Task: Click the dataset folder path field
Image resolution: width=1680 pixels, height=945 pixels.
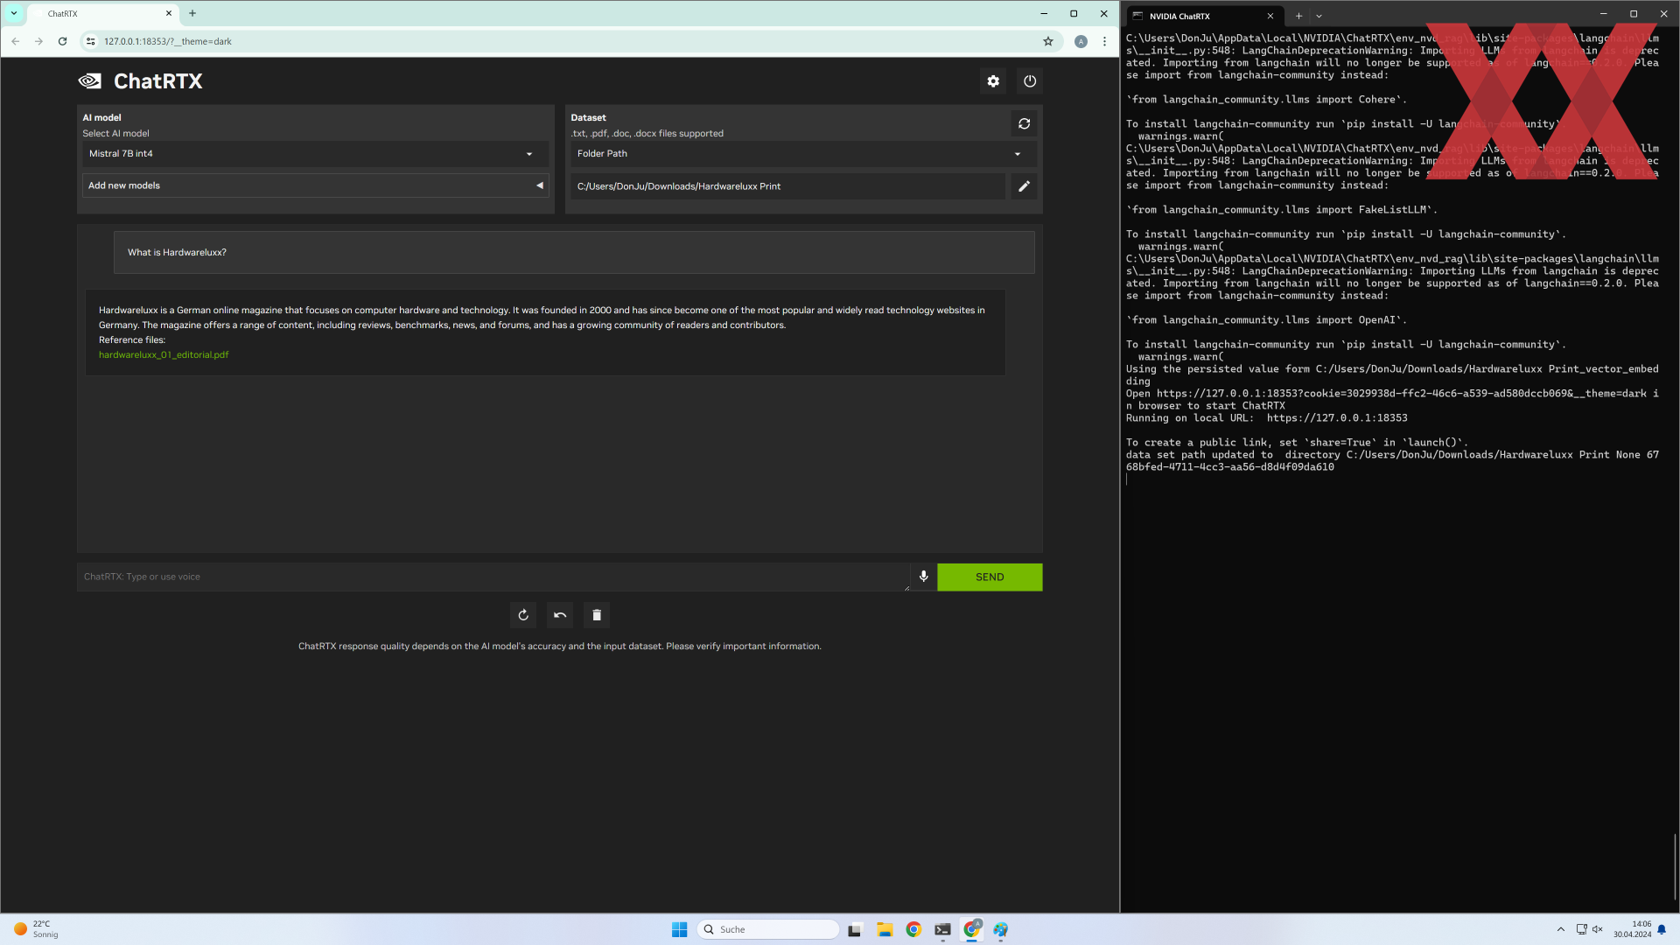Action: point(787,186)
